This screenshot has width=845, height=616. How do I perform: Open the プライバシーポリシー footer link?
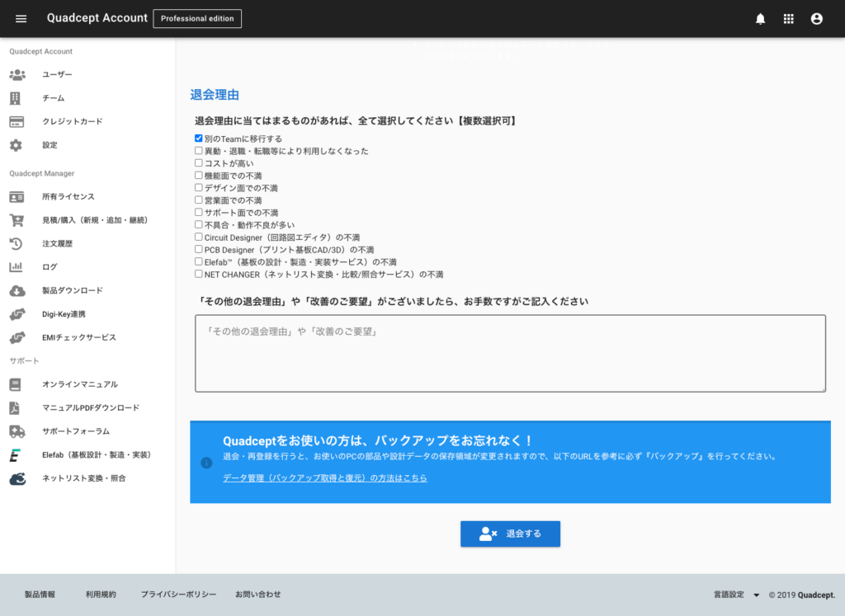[x=178, y=594]
